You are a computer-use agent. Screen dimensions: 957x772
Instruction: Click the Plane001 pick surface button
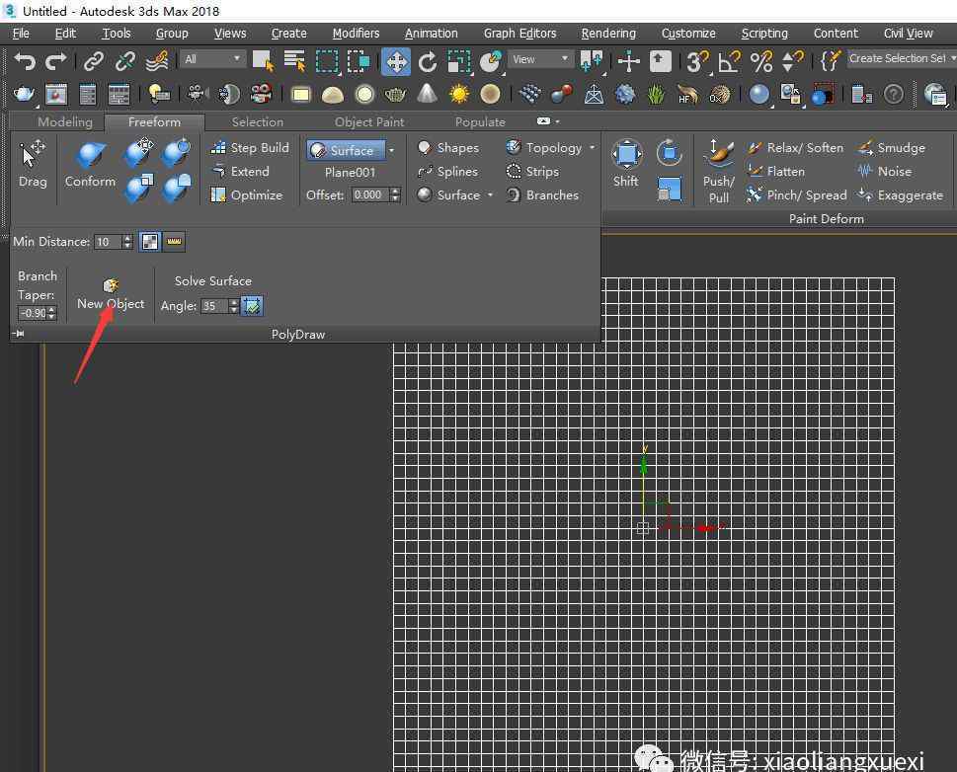351,173
